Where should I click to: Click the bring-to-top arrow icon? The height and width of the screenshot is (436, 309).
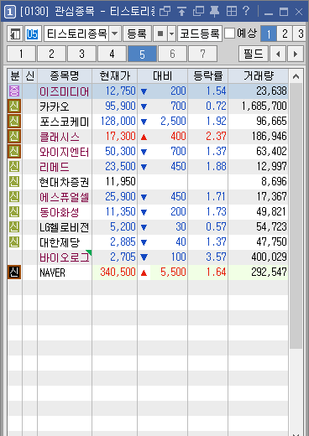click(x=181, y=12)
